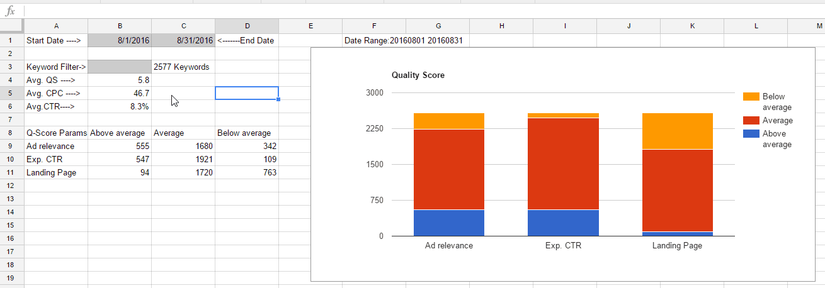The width and height of the screenshot is (825, 288).
Task: Select cell with value 555
Action: [x=120, y=146]
